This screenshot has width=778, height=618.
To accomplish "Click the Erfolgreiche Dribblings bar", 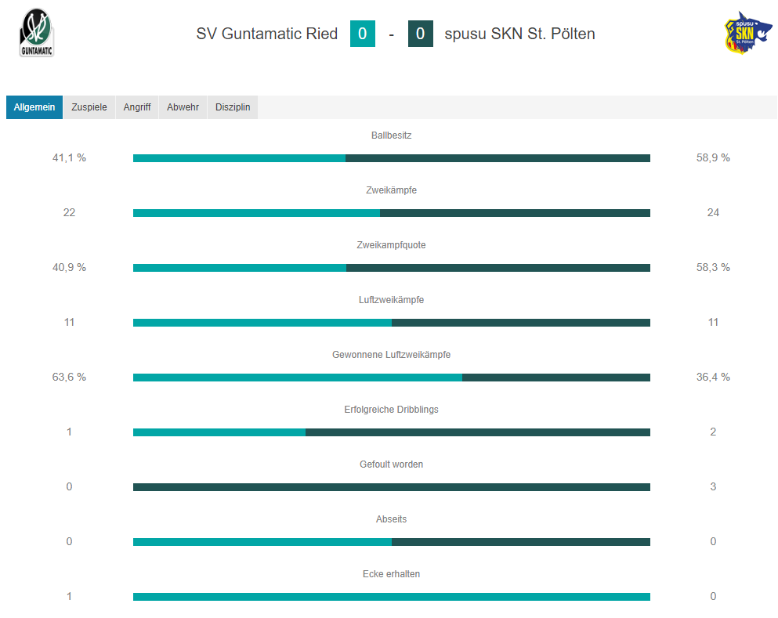I will pos(392,432).
